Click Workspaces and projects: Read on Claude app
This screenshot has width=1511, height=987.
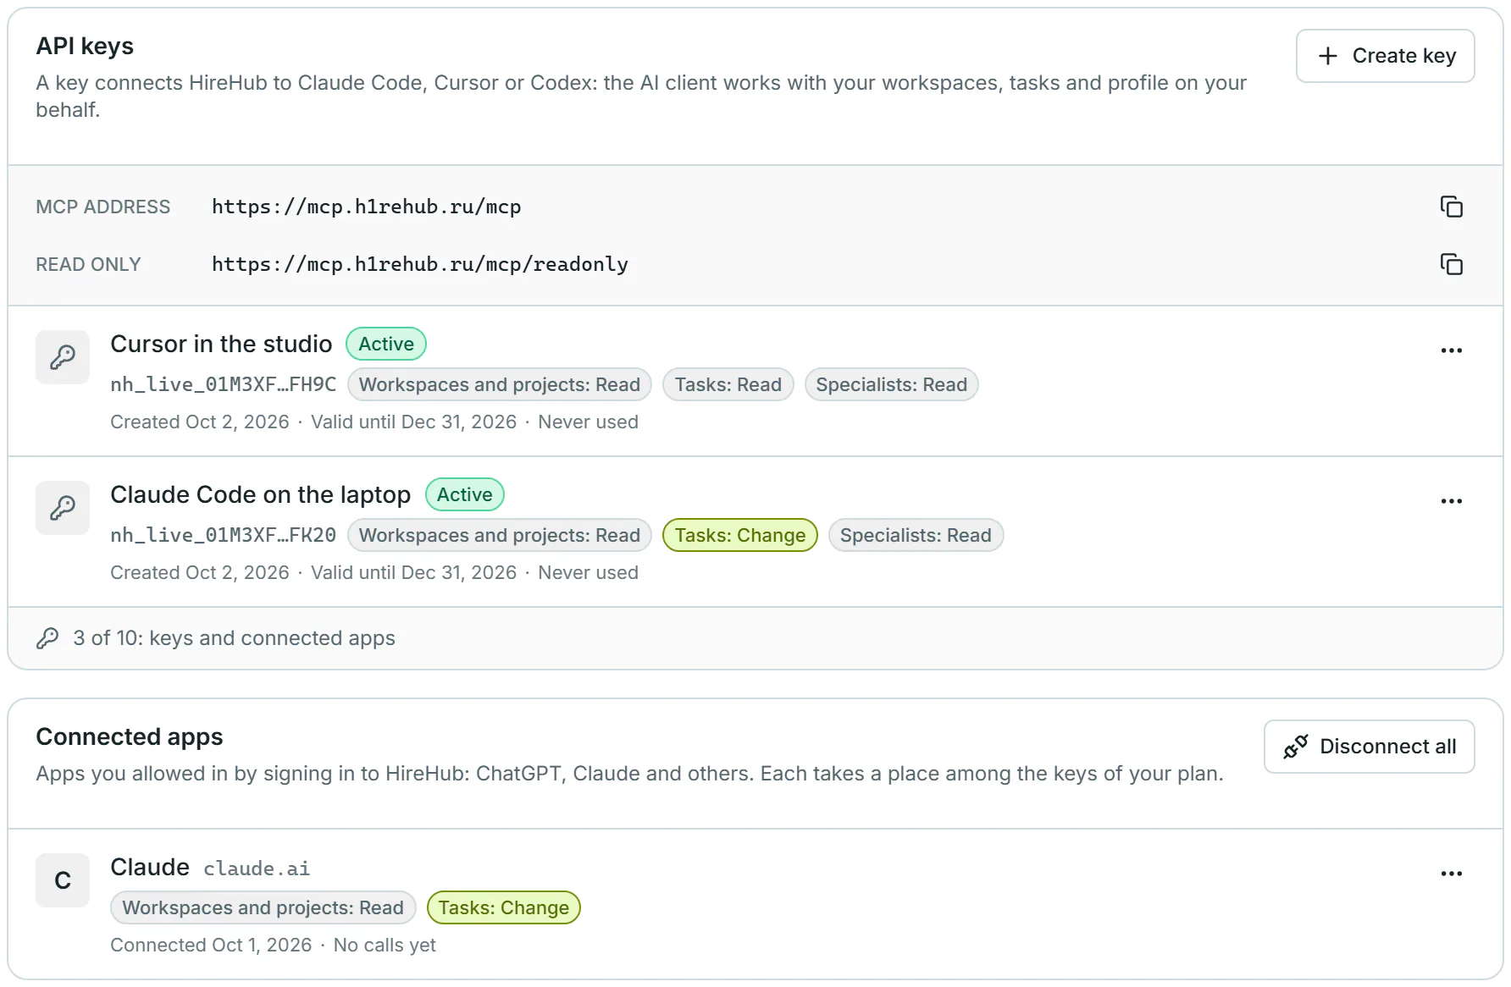pos(263,907)
